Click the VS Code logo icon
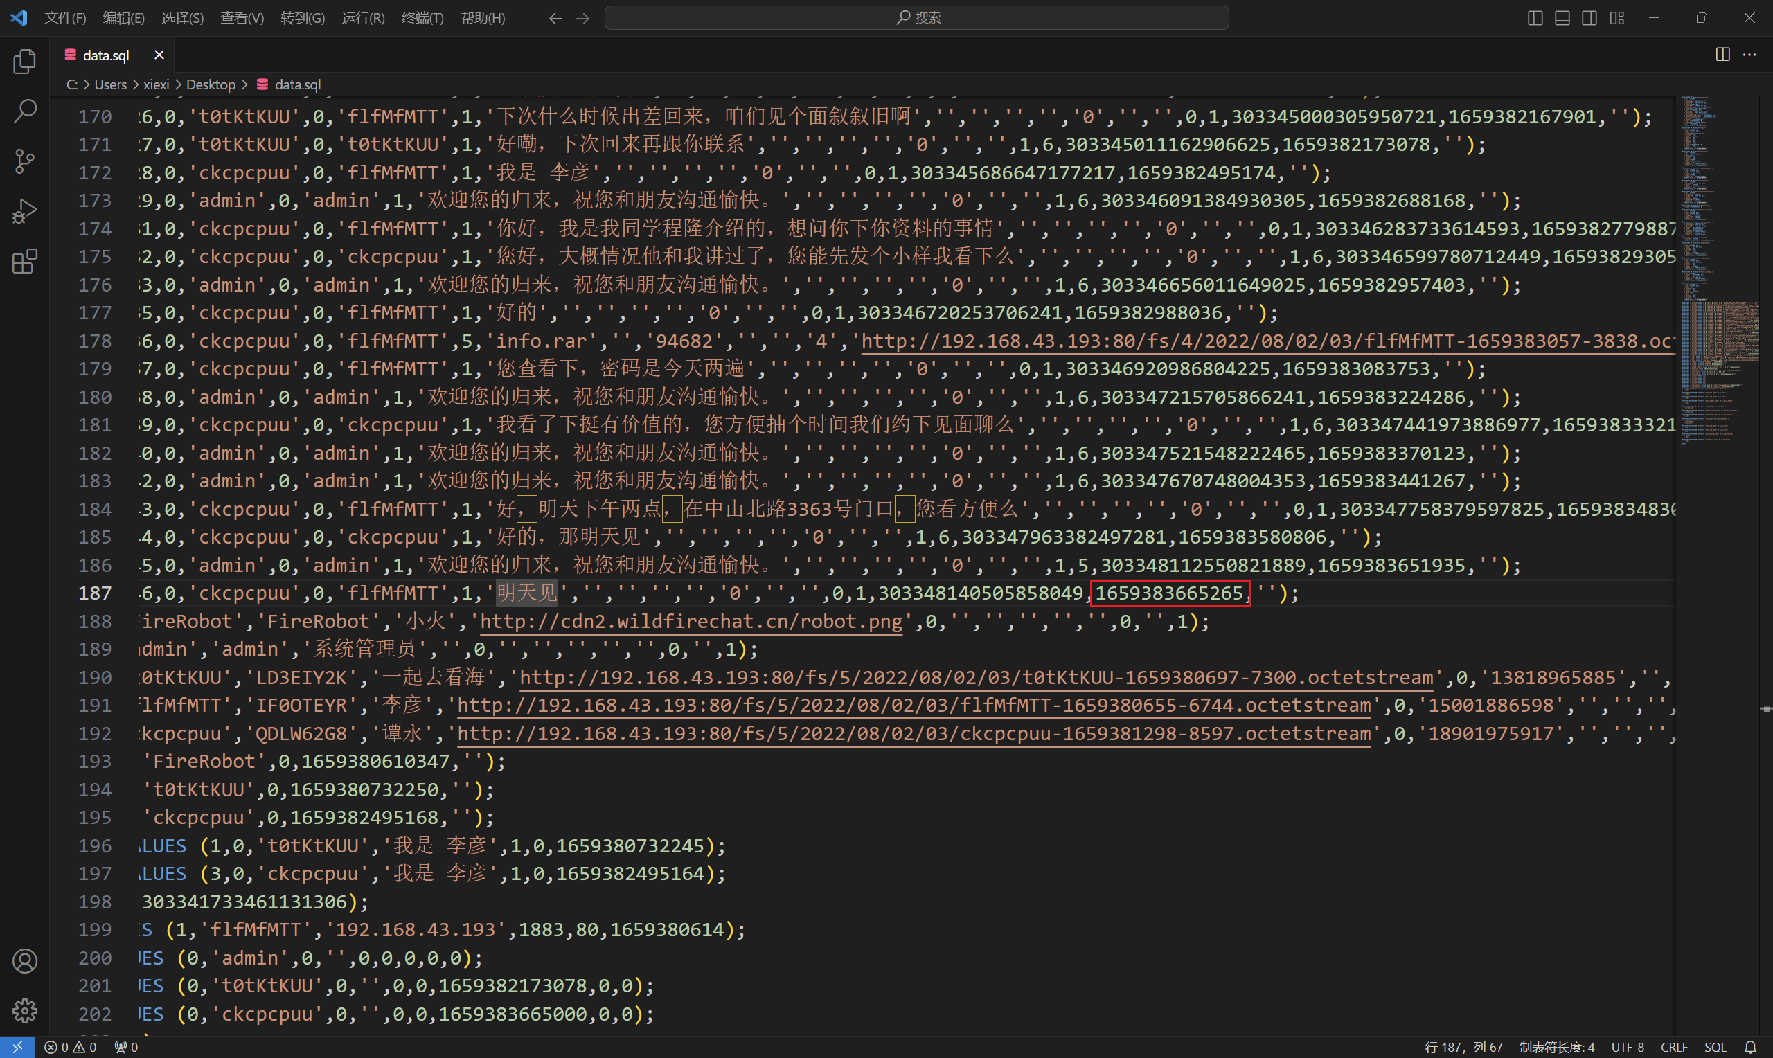This screenshot has height=1058, width=1773. pos(19,18)
